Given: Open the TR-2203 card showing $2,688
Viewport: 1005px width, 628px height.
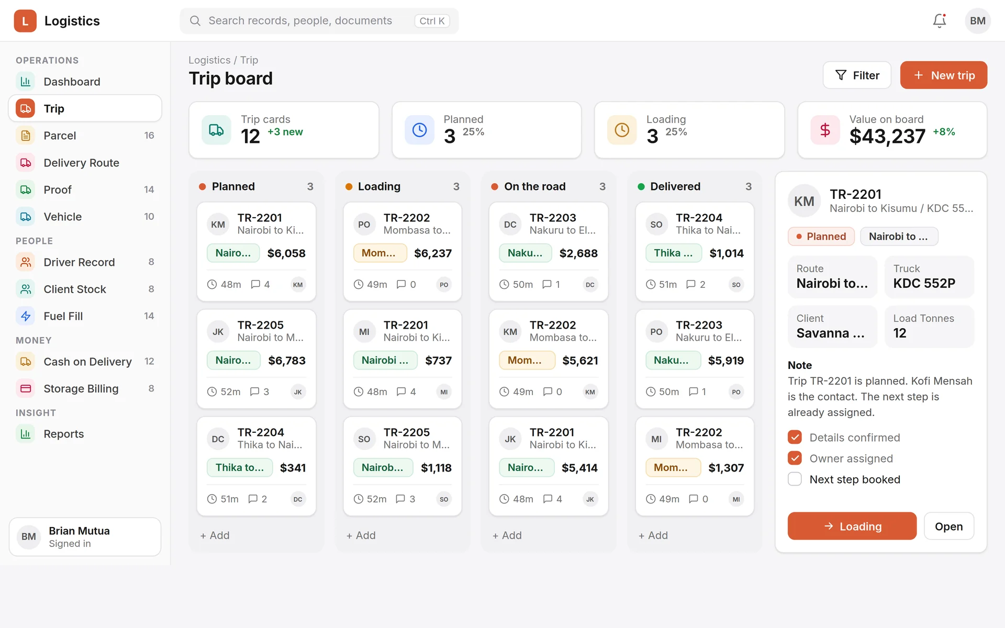Looking at the screenshot, I should (548, 251).
